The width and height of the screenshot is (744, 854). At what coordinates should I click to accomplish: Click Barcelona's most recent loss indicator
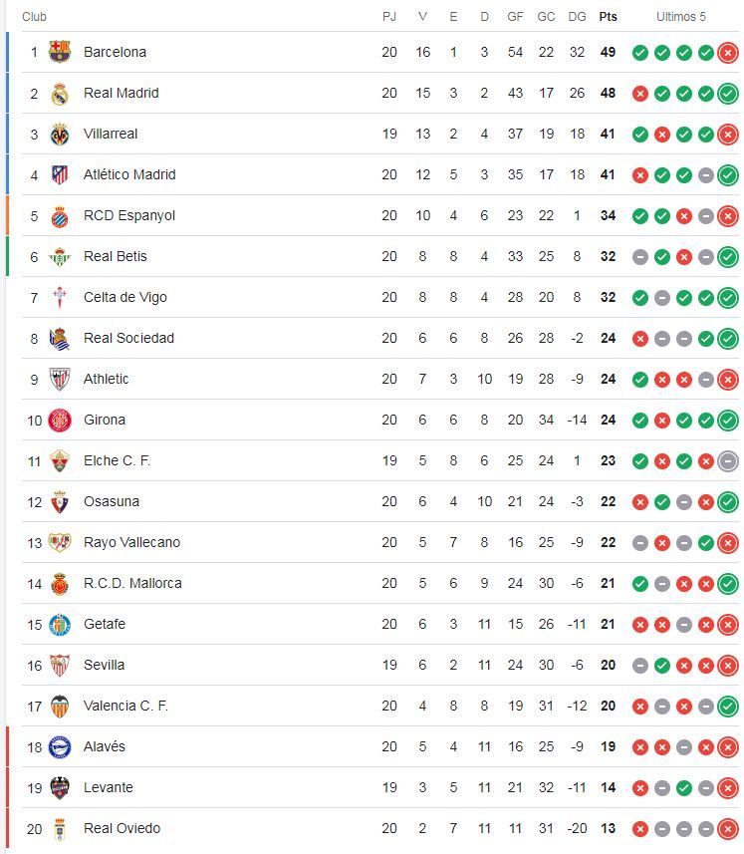pos(727,52)
